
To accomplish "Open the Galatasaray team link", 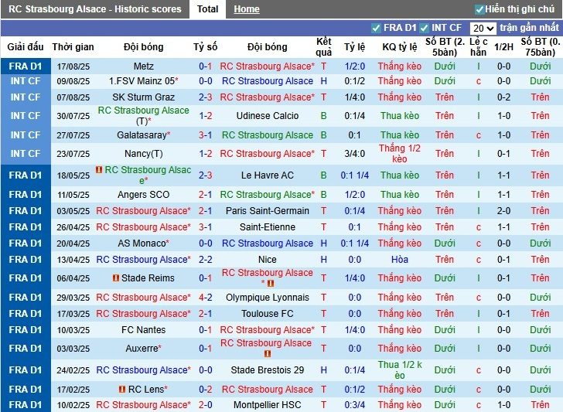I will coord(143,135).
